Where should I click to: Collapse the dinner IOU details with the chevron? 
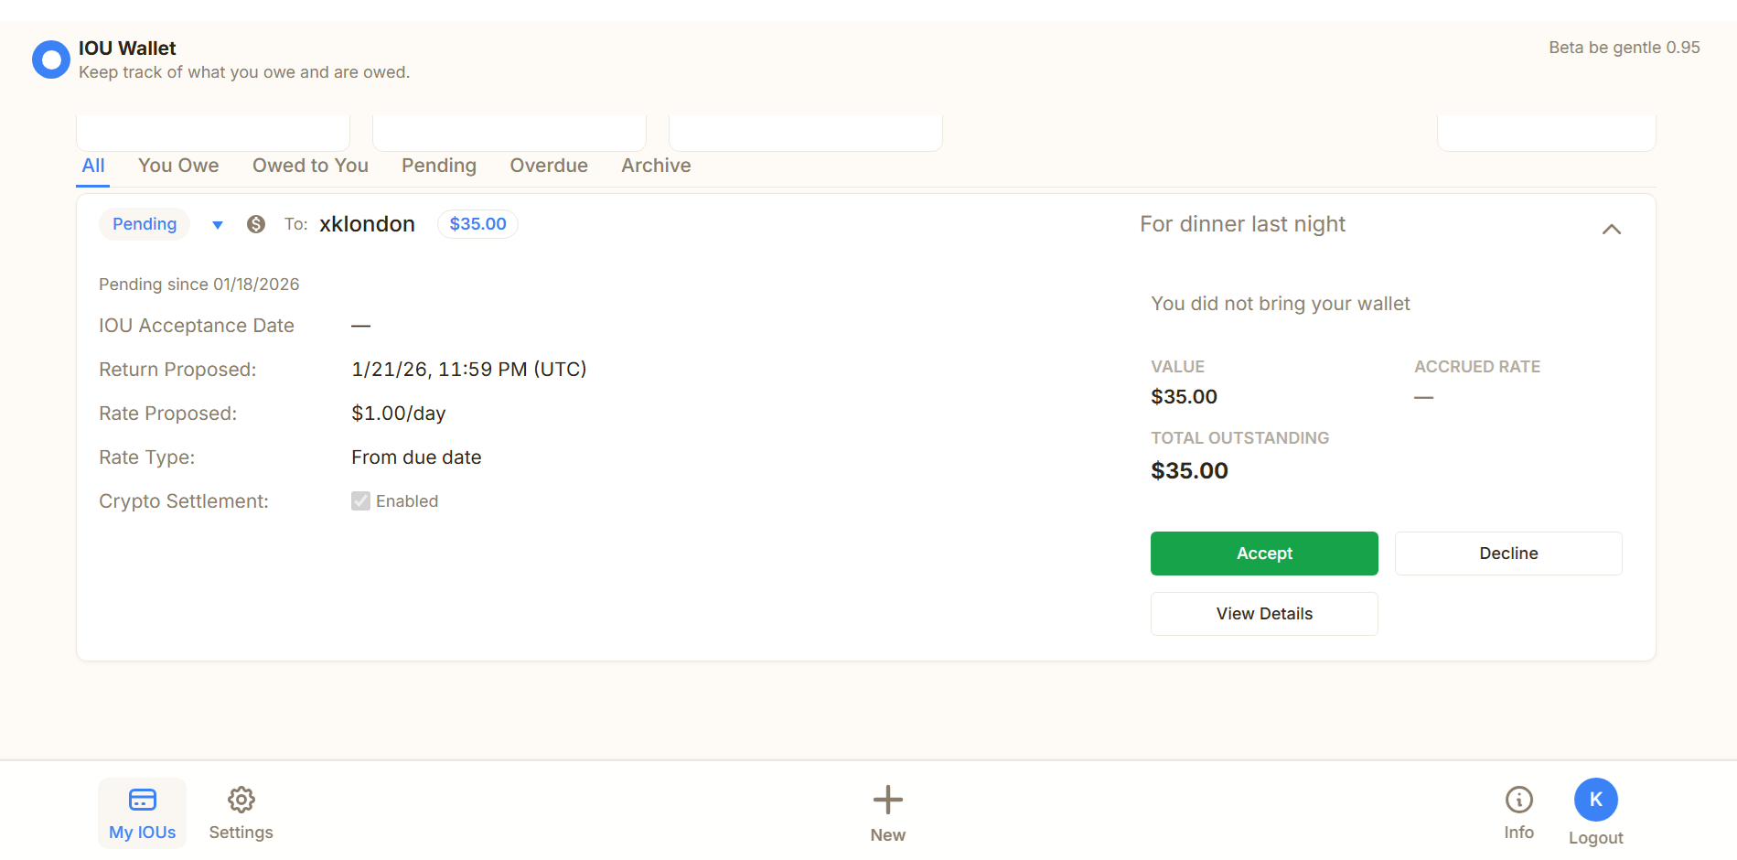(1612, 229)
